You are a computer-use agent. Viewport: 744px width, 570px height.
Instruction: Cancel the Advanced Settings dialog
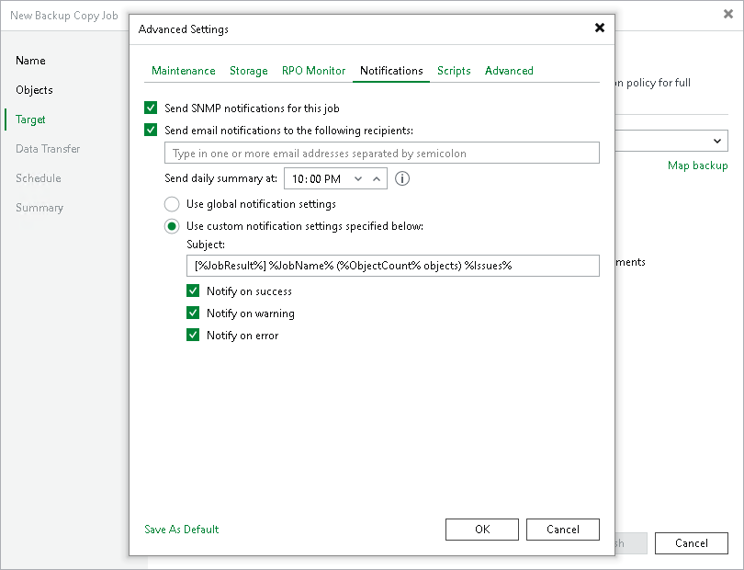[563, 530]
